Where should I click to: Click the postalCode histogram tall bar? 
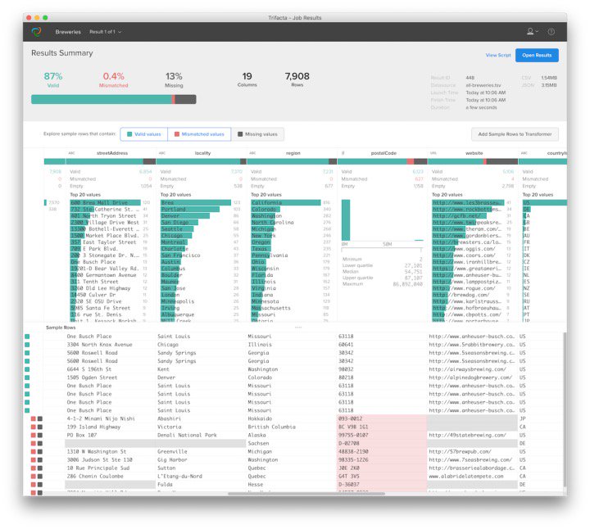346,220
